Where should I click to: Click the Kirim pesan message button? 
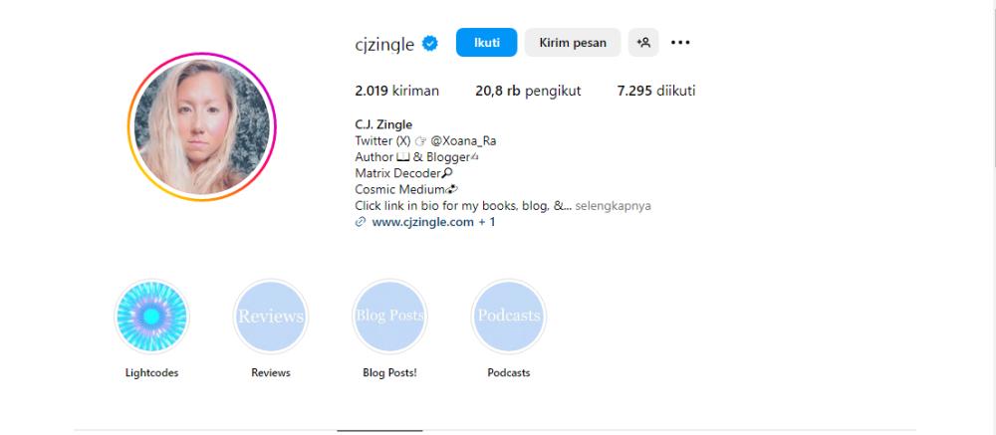coord(573,43)
